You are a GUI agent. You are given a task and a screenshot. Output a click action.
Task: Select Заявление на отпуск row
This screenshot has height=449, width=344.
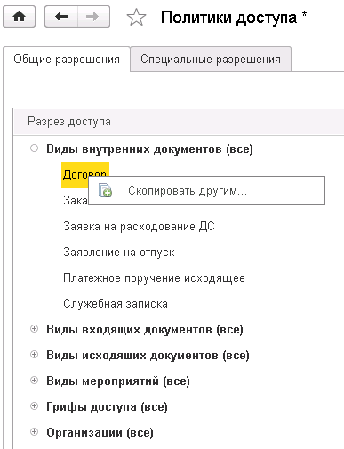pos(119,253)
